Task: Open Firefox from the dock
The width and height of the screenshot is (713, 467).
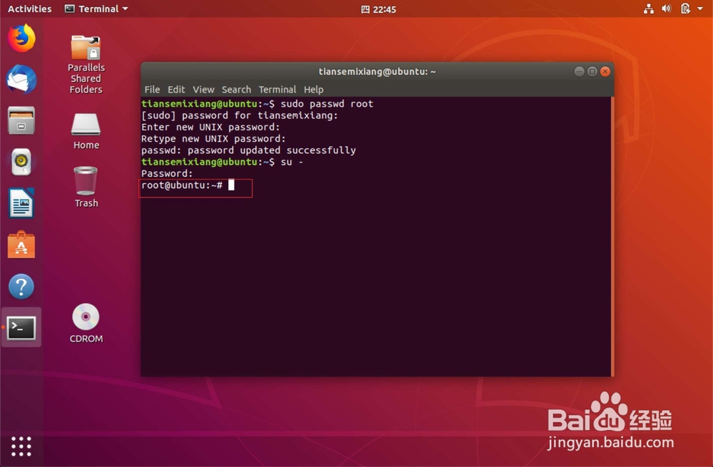Action: coord(21,39)
